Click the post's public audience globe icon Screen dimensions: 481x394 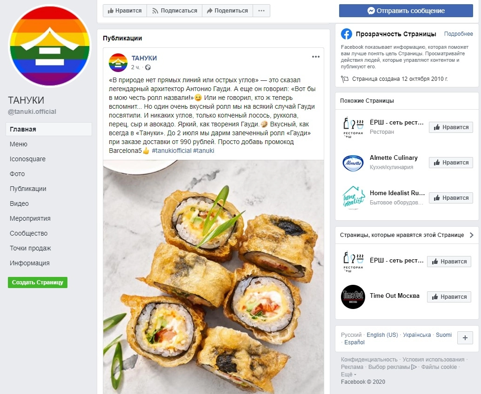click(x=148, y=67)
